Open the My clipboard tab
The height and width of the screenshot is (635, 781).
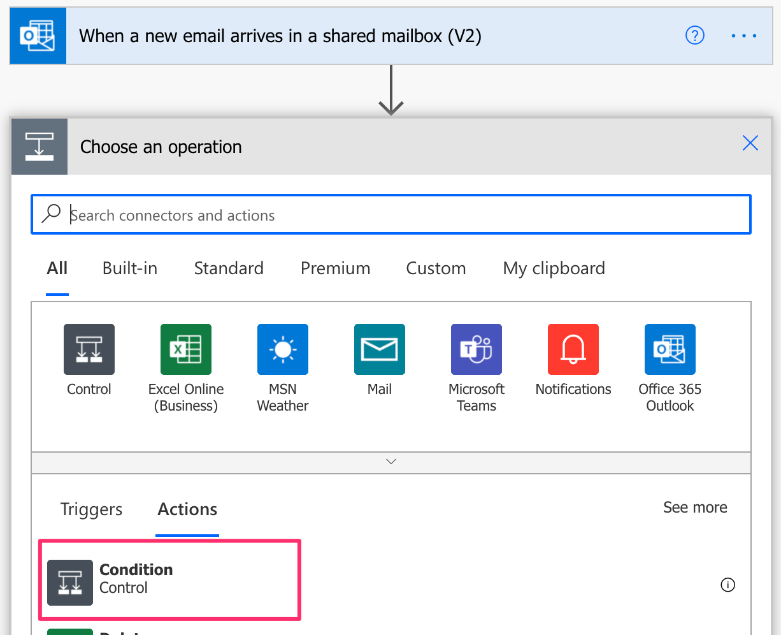click(554, 268)
